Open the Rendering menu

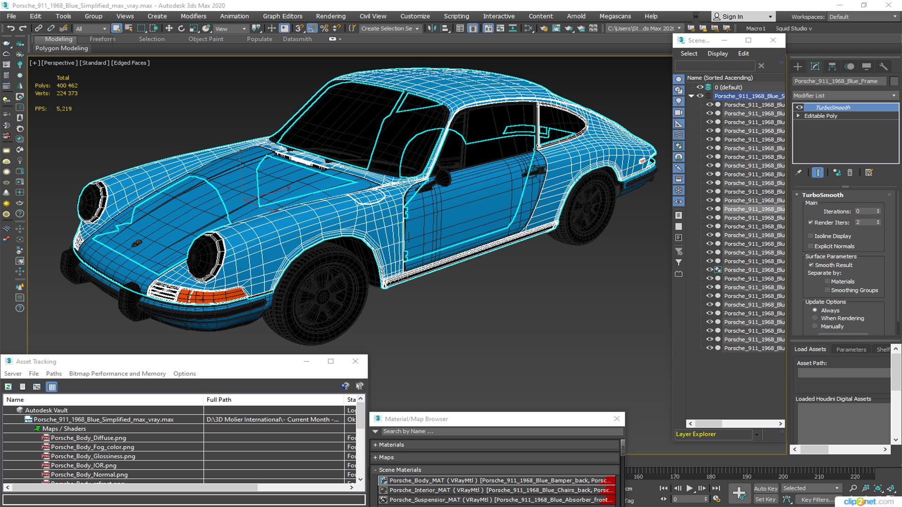click(331, 16)
